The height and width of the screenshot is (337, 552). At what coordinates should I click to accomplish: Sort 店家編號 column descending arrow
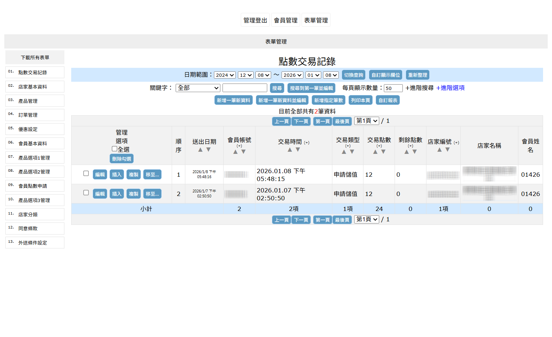click(x=448, y=150)
